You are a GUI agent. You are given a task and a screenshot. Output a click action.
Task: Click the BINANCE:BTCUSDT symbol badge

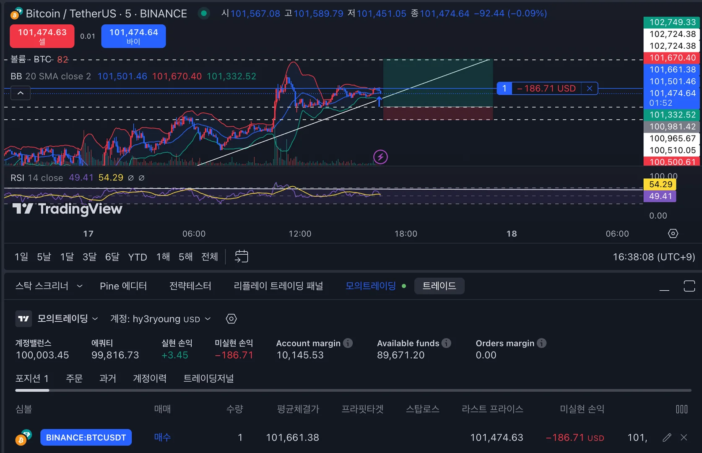pyautogui.click(x=86, y=437)
